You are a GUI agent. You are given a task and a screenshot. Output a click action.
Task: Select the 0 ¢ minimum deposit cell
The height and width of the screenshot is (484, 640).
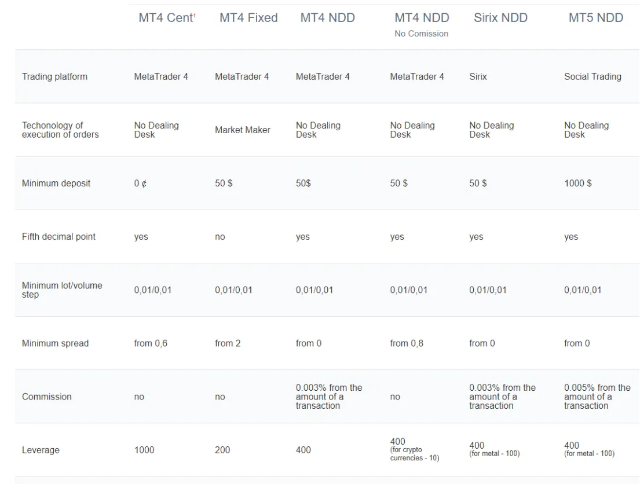click(x=140, y=183)
